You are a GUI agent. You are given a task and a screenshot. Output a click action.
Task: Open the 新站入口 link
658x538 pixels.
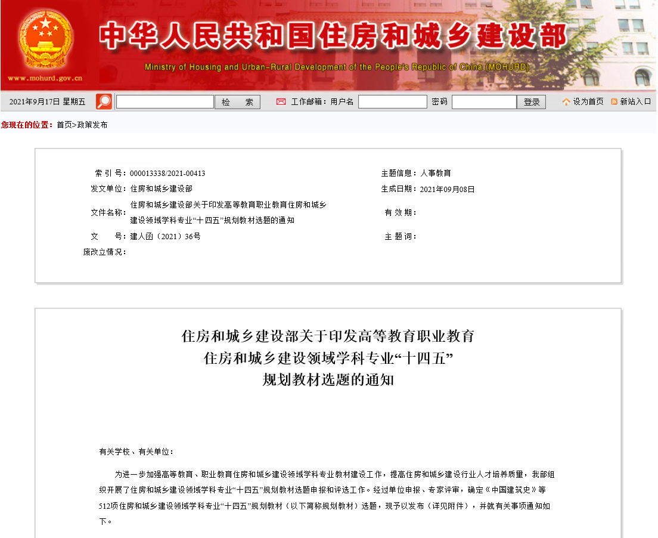635,102
